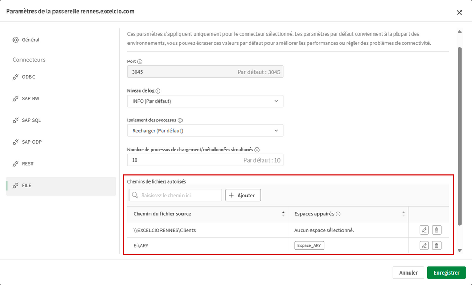Edit the E:\ARY path row
The width and height of the screenshot is (472, 285).
pos(424,245)
